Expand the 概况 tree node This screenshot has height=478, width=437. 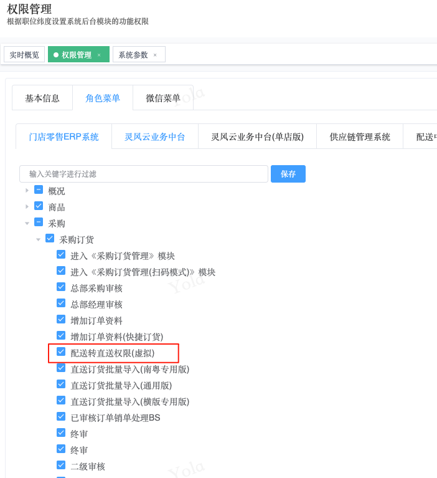[27, 190]
